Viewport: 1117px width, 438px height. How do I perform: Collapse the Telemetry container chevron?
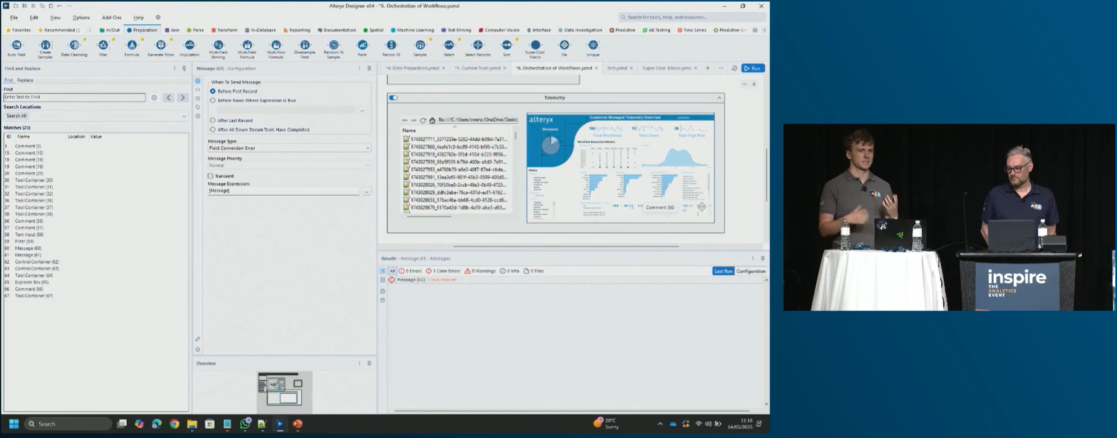coord(719,98)
